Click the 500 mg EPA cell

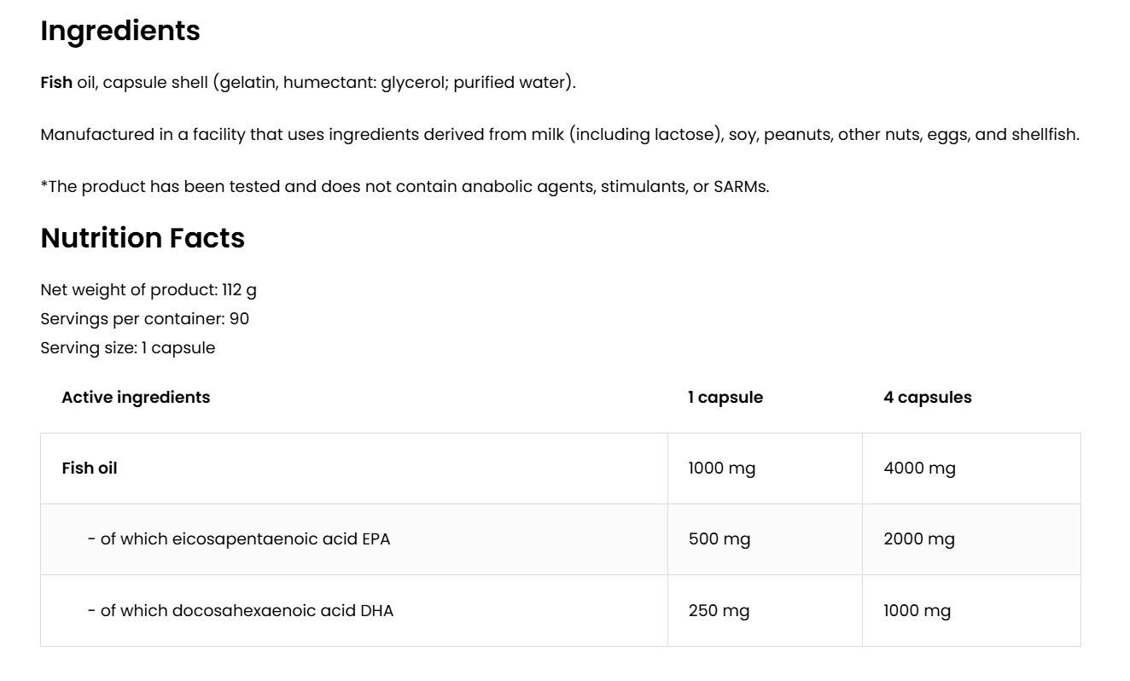(x=719, y=539)
